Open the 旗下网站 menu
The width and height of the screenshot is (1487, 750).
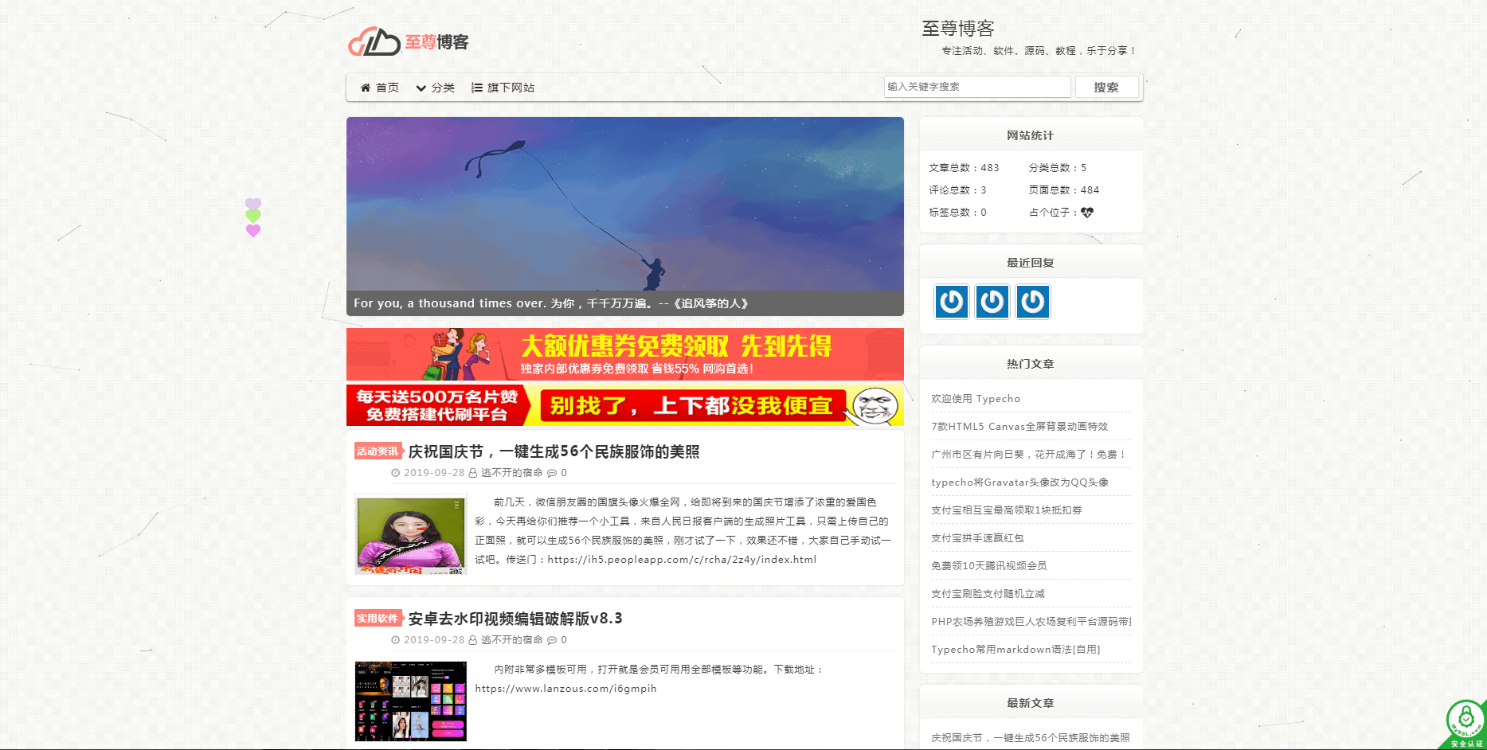coord(511,88)
